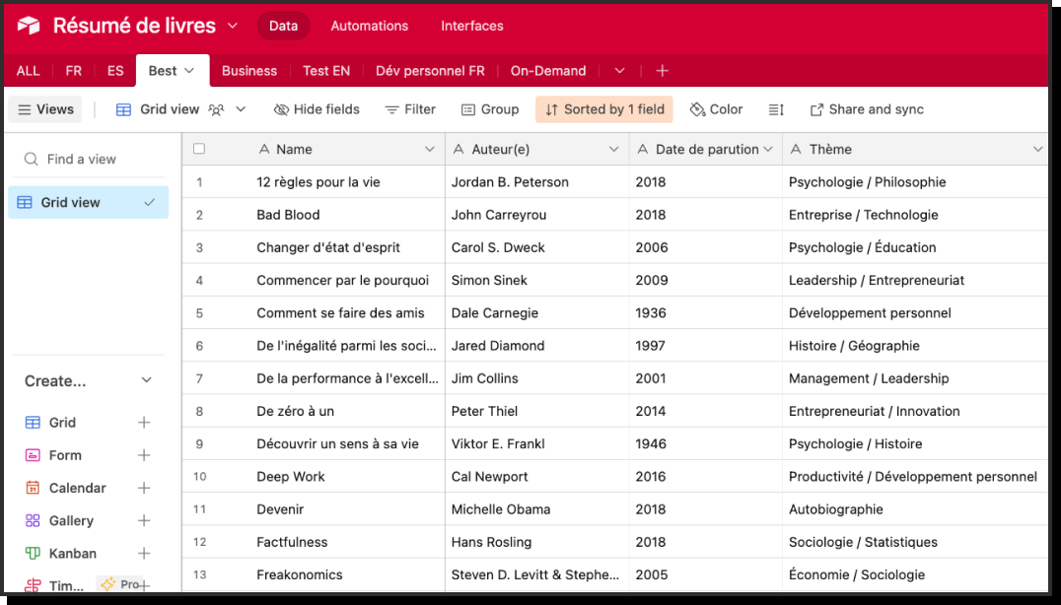Screen dimensions: 1061x605
Task: Select the 'De zéro à un' cell
Action: click(x=348, y=411)
